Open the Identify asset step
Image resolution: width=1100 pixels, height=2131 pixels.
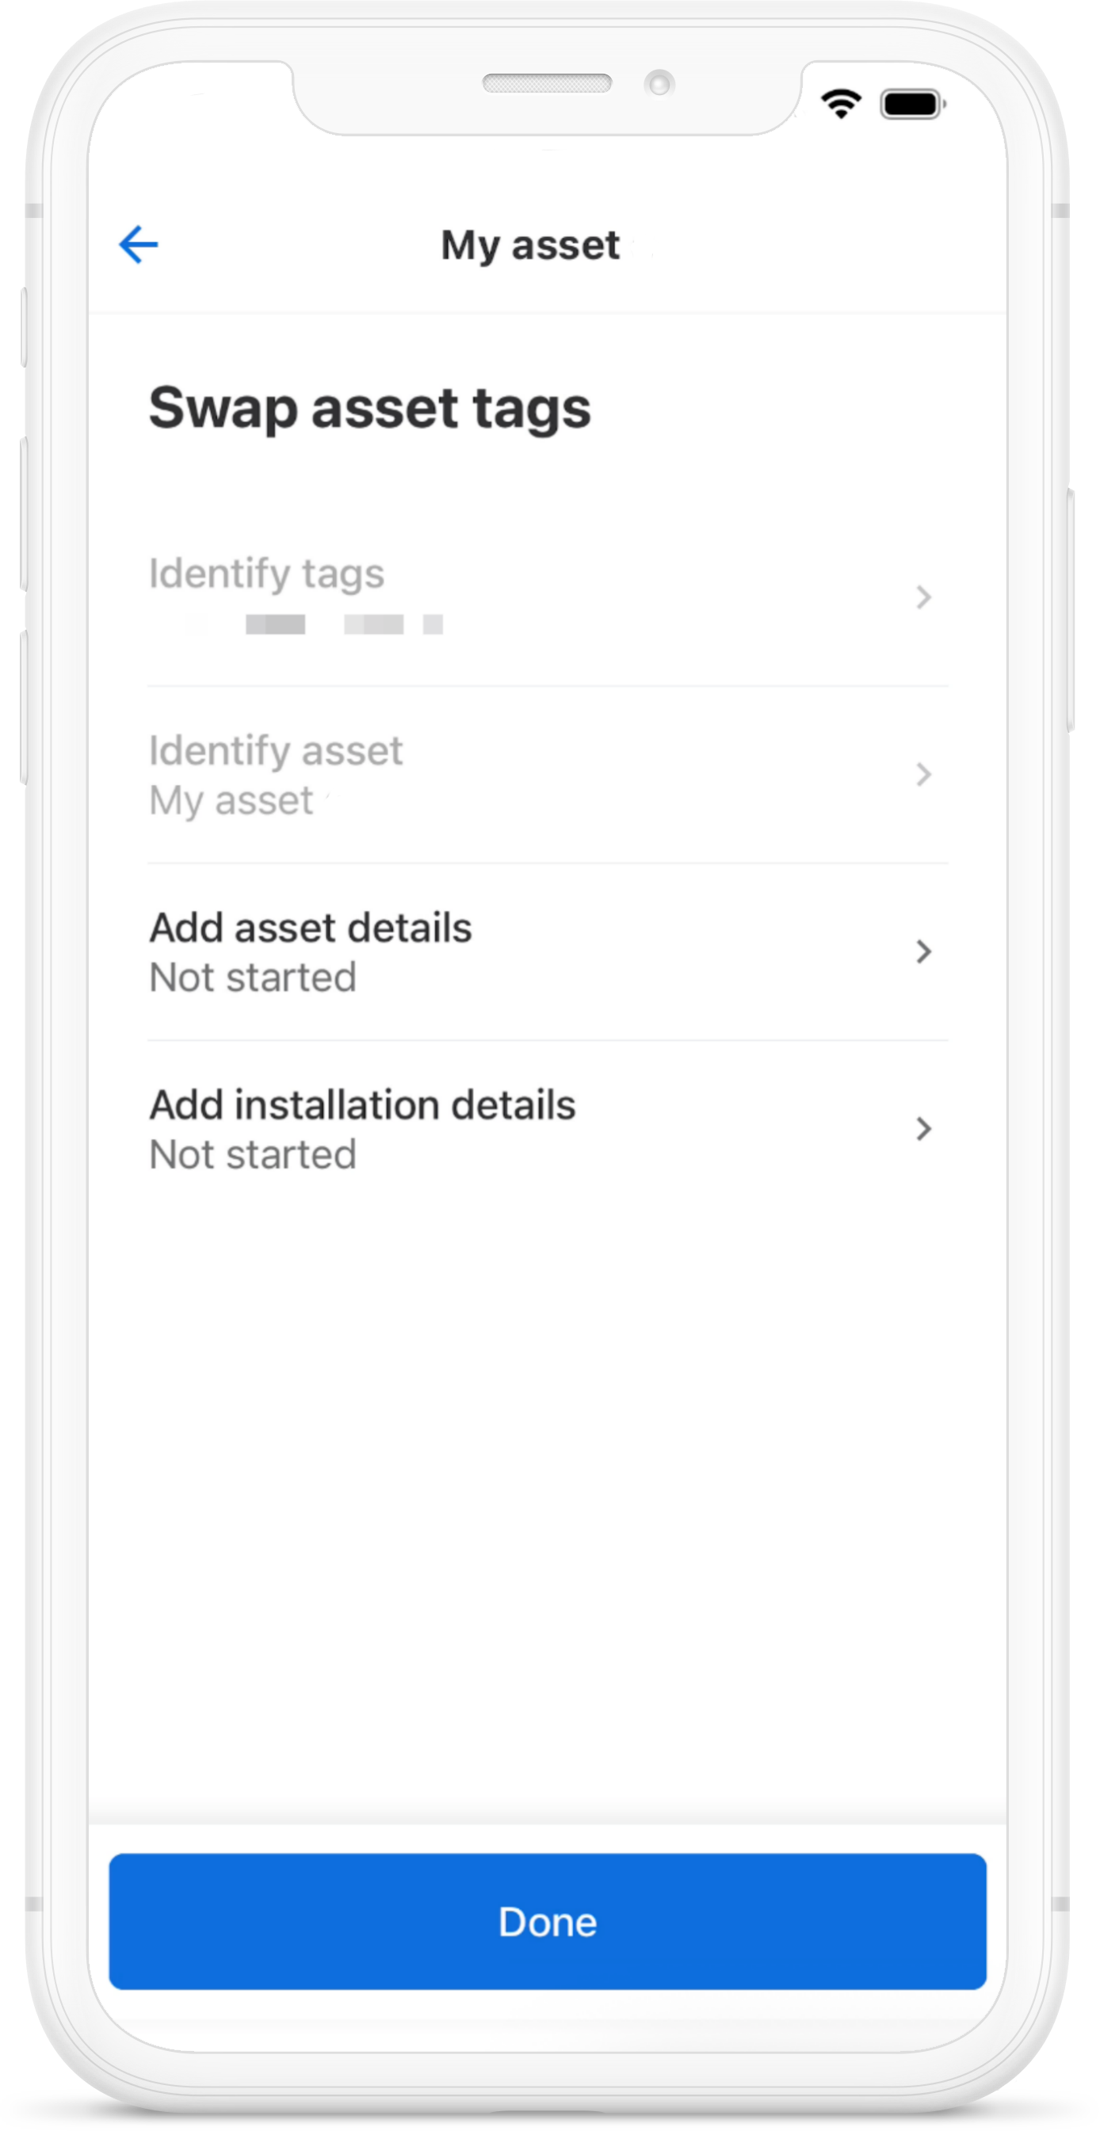coord(276,750)
